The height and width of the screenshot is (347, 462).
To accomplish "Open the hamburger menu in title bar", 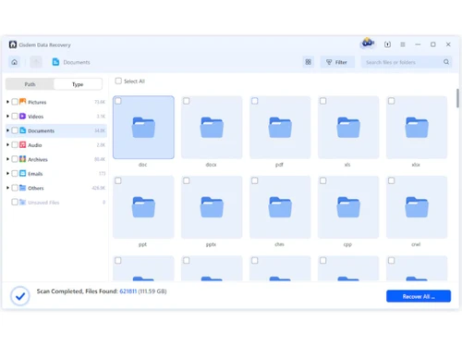I will (403, 44).
